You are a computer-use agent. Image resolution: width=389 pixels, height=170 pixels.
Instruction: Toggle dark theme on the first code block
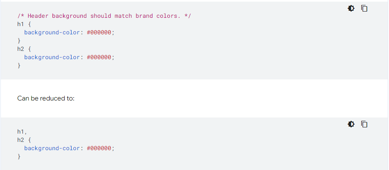click(351, 8)
